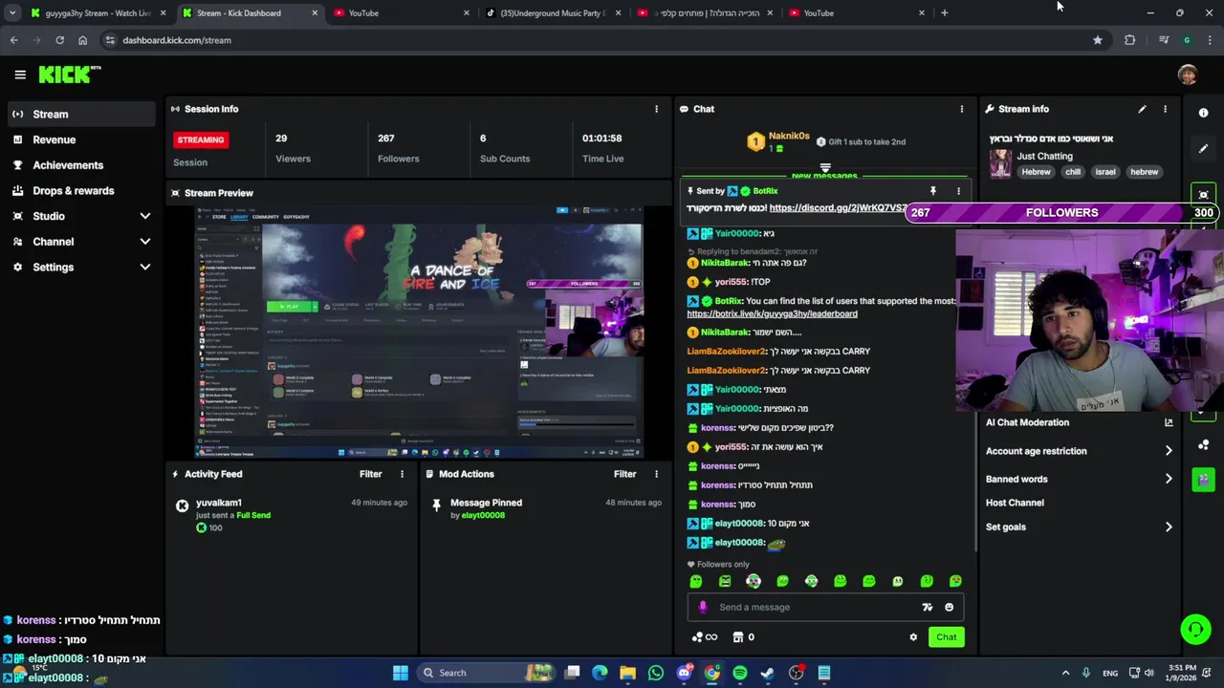
Task: Open Stream info three-dot menu
Action: [1165, 109]
